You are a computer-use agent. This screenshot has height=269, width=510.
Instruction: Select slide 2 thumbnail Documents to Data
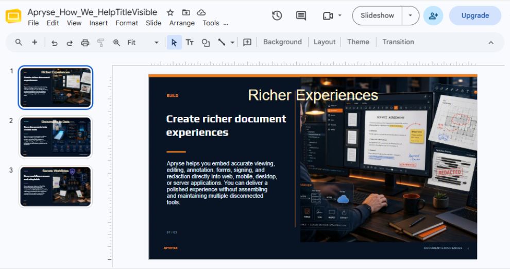coord(56,137)
